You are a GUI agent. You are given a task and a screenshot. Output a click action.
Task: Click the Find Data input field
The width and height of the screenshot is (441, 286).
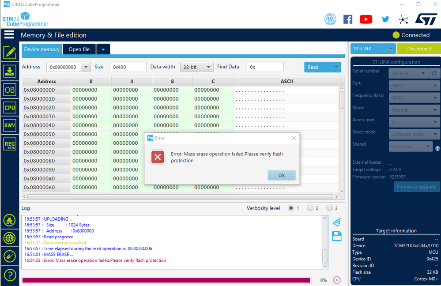265,67
